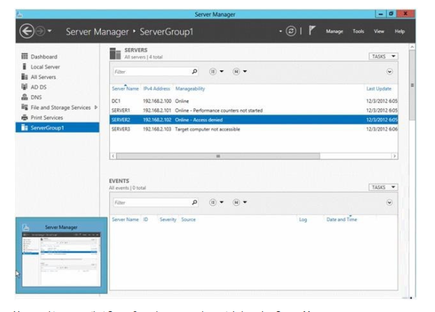
Task: Click servers list scroll-left arrow
Action: (x=113, y=156)
